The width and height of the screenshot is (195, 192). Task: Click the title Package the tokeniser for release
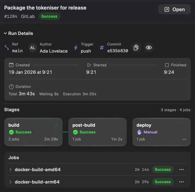tap(45, 8)
